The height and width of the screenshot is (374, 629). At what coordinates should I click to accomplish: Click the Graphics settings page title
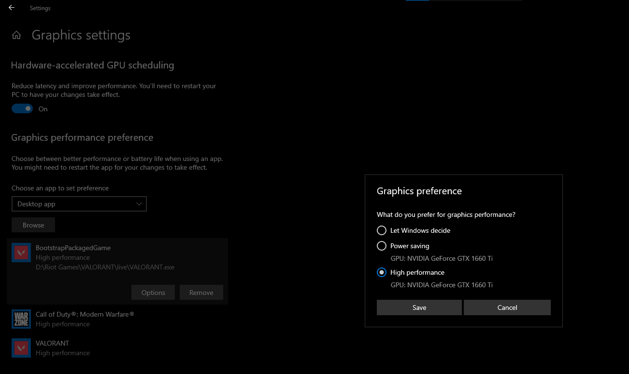click(81, 35)
